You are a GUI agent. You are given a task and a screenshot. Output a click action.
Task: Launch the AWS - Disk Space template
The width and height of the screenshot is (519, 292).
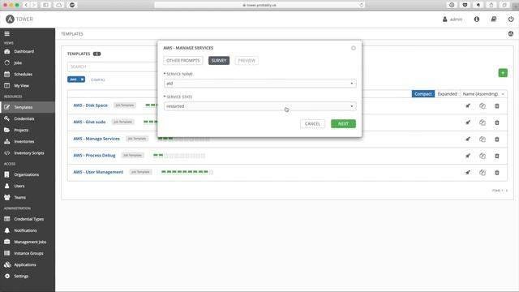[x=468, y=106]
